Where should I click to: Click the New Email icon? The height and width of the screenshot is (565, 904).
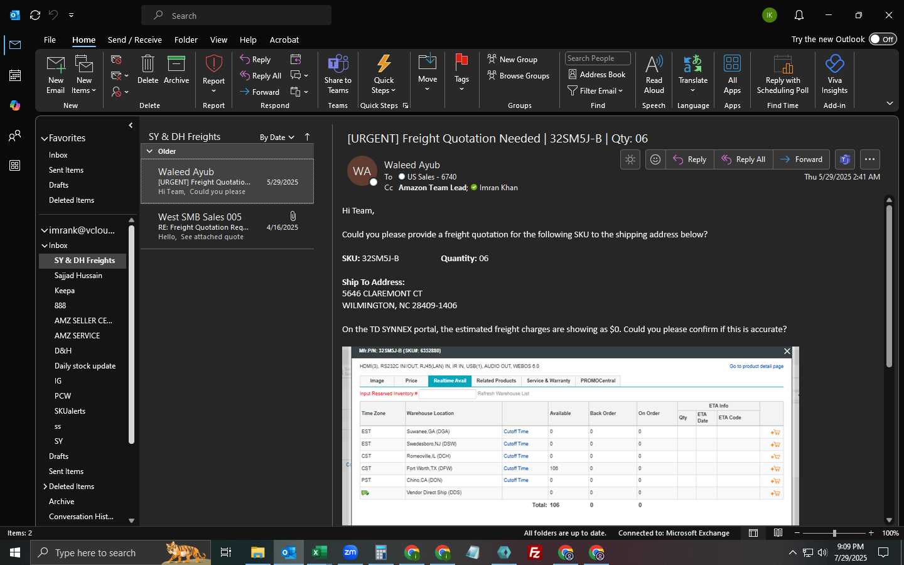[x=55, y=74]
